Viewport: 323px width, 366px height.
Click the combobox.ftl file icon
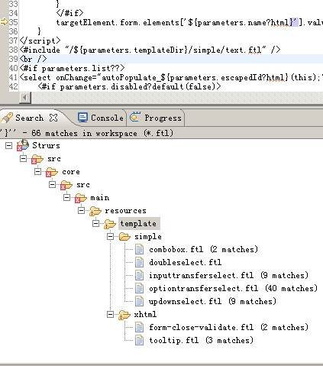[139, 249]
